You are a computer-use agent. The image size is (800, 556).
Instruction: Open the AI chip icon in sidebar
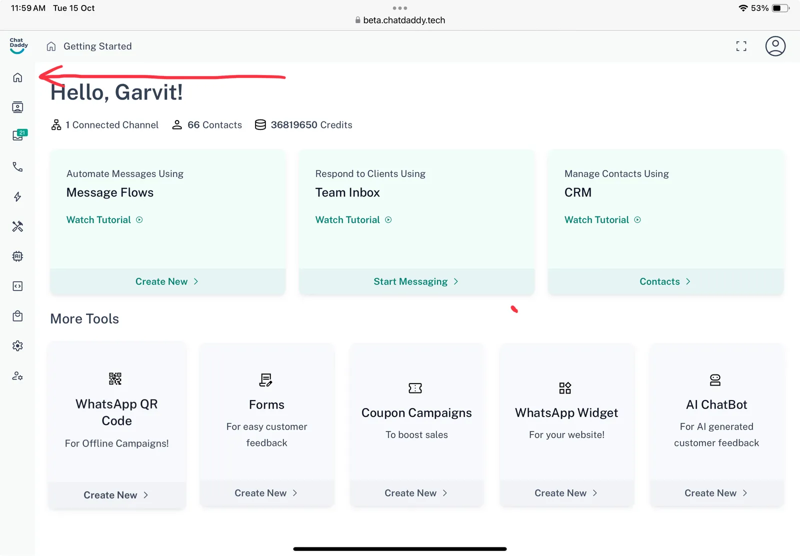coord(17,256)
